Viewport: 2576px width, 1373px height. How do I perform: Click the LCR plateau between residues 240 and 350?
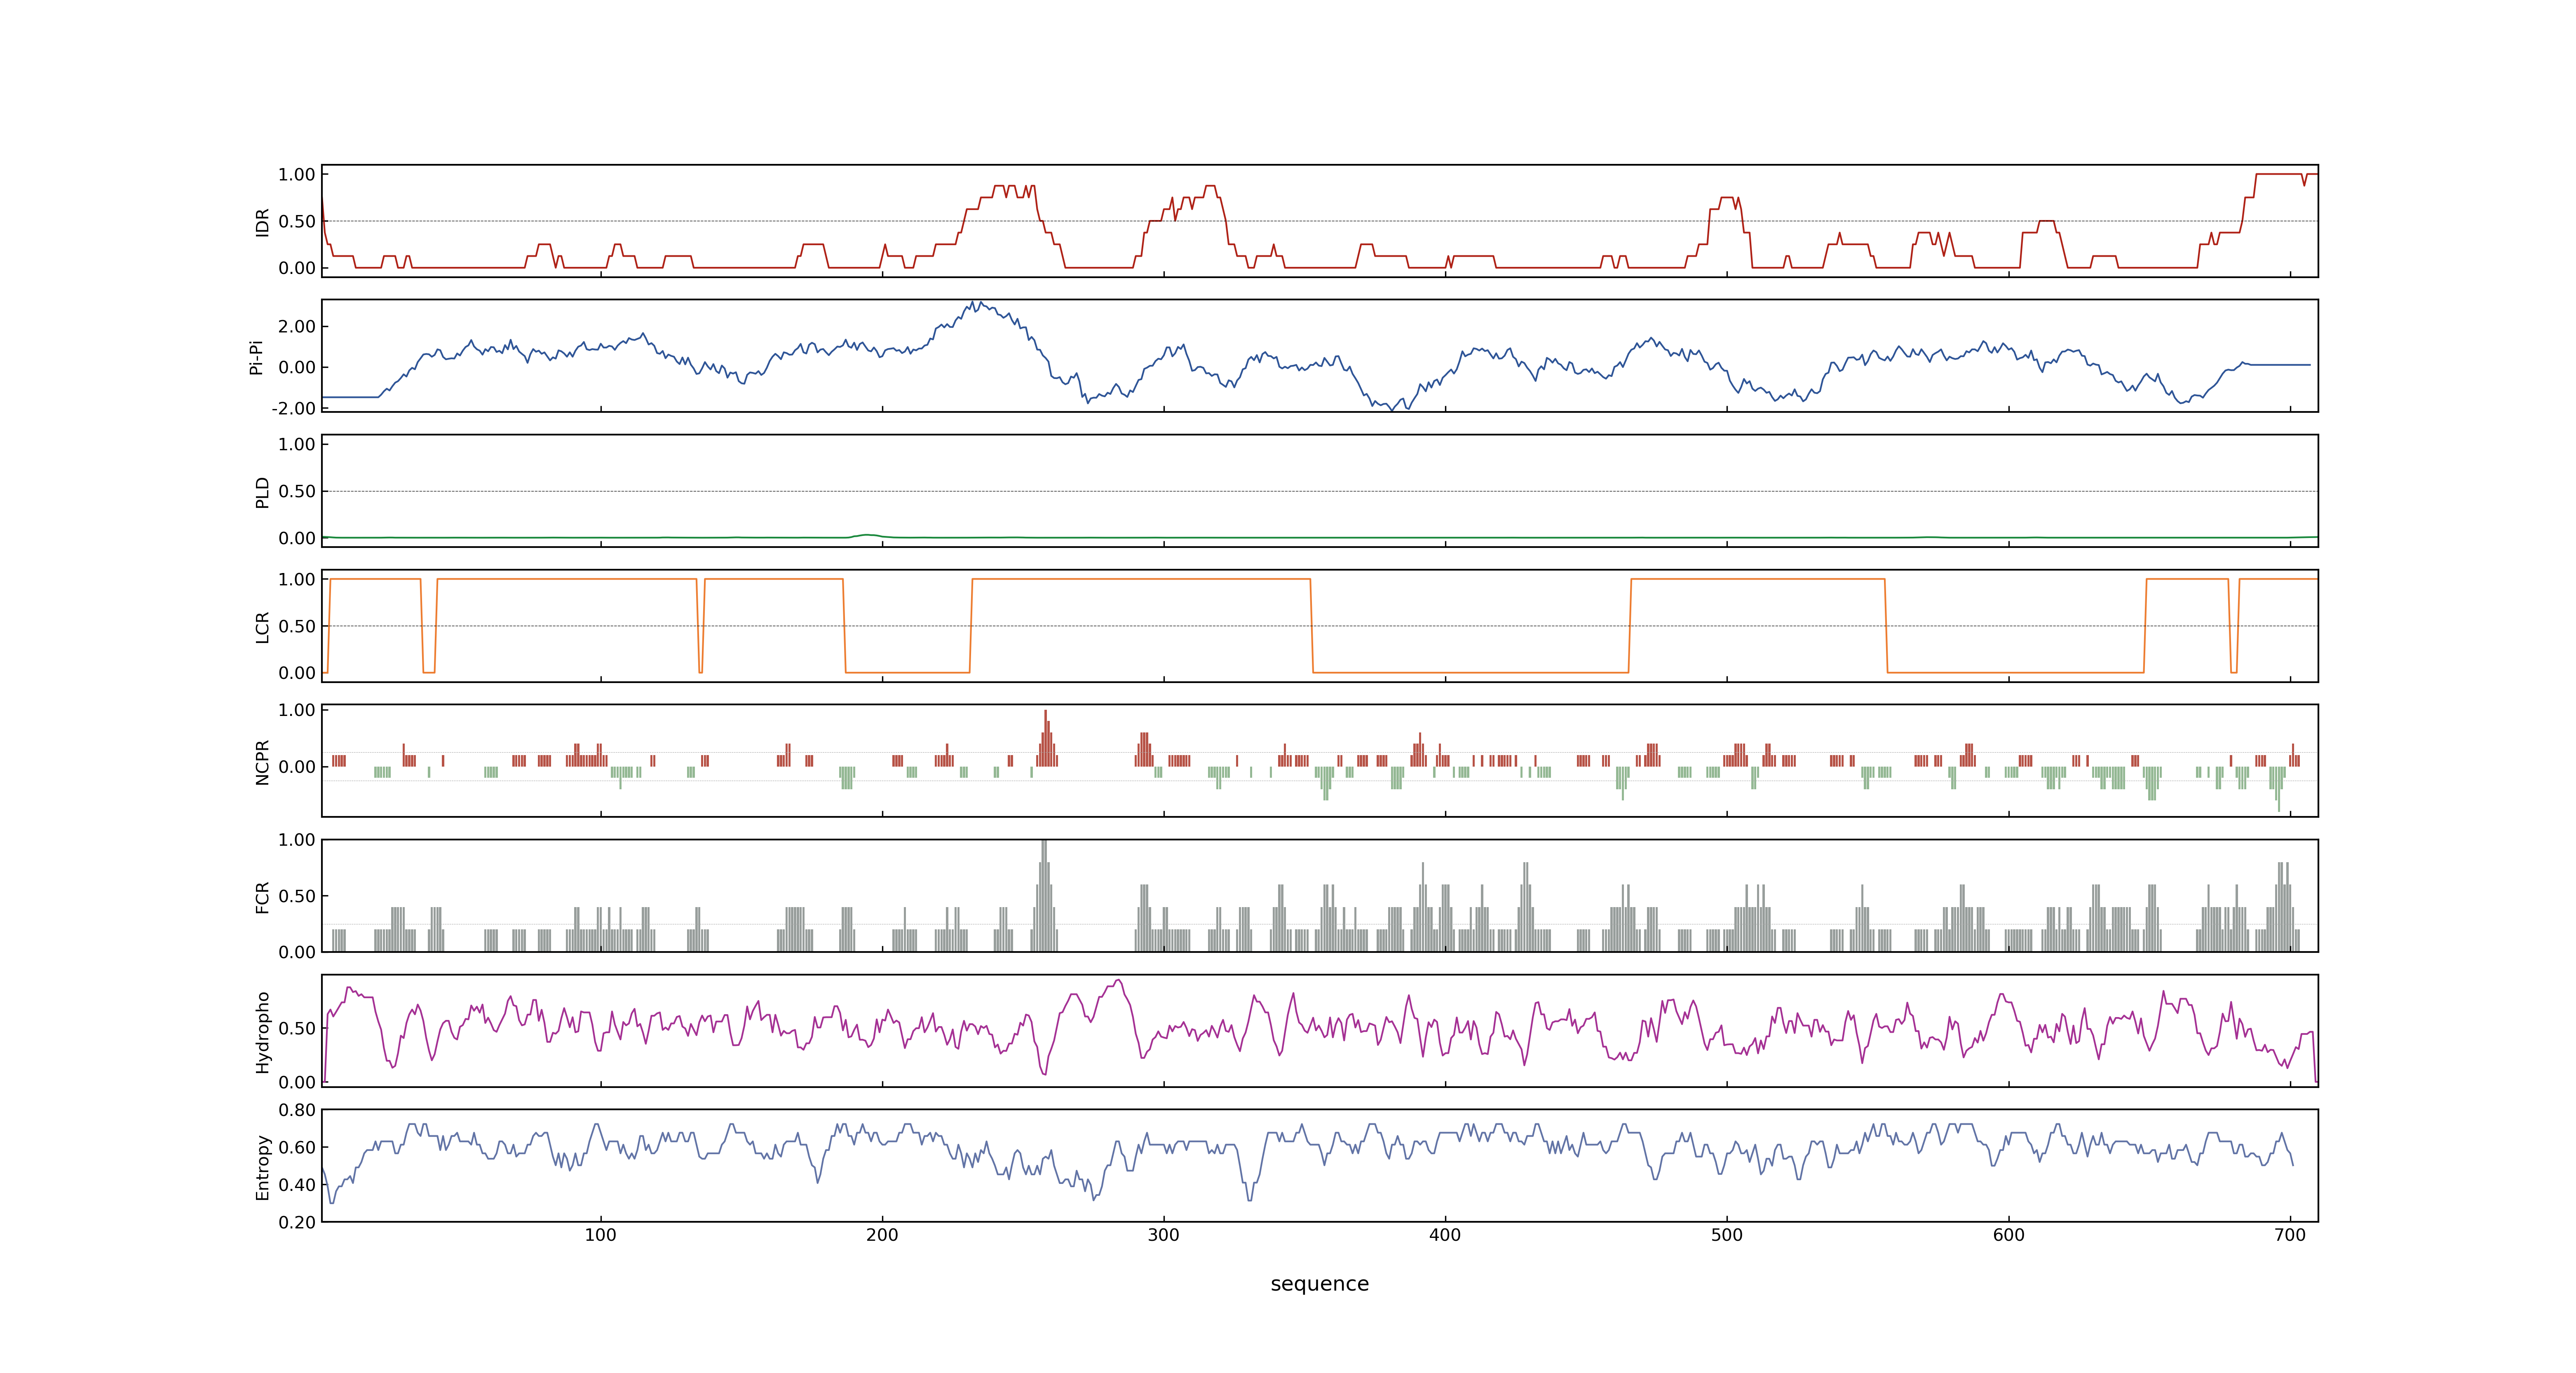[x=1141, y=579]
